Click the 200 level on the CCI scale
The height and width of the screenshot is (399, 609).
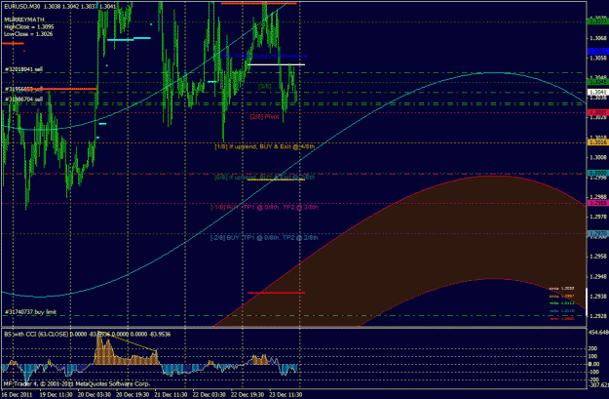coord(593,349)
